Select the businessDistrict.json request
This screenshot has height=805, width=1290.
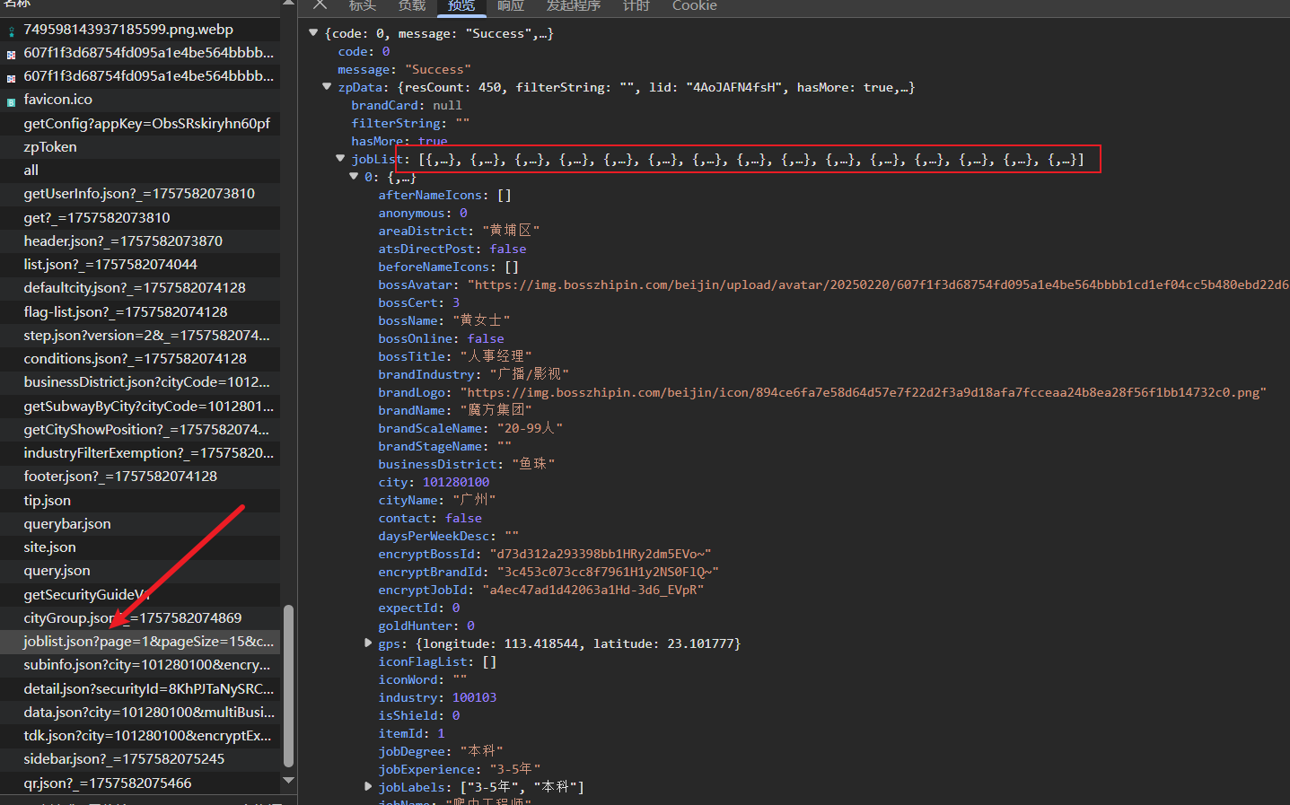(x=140, y=382)
